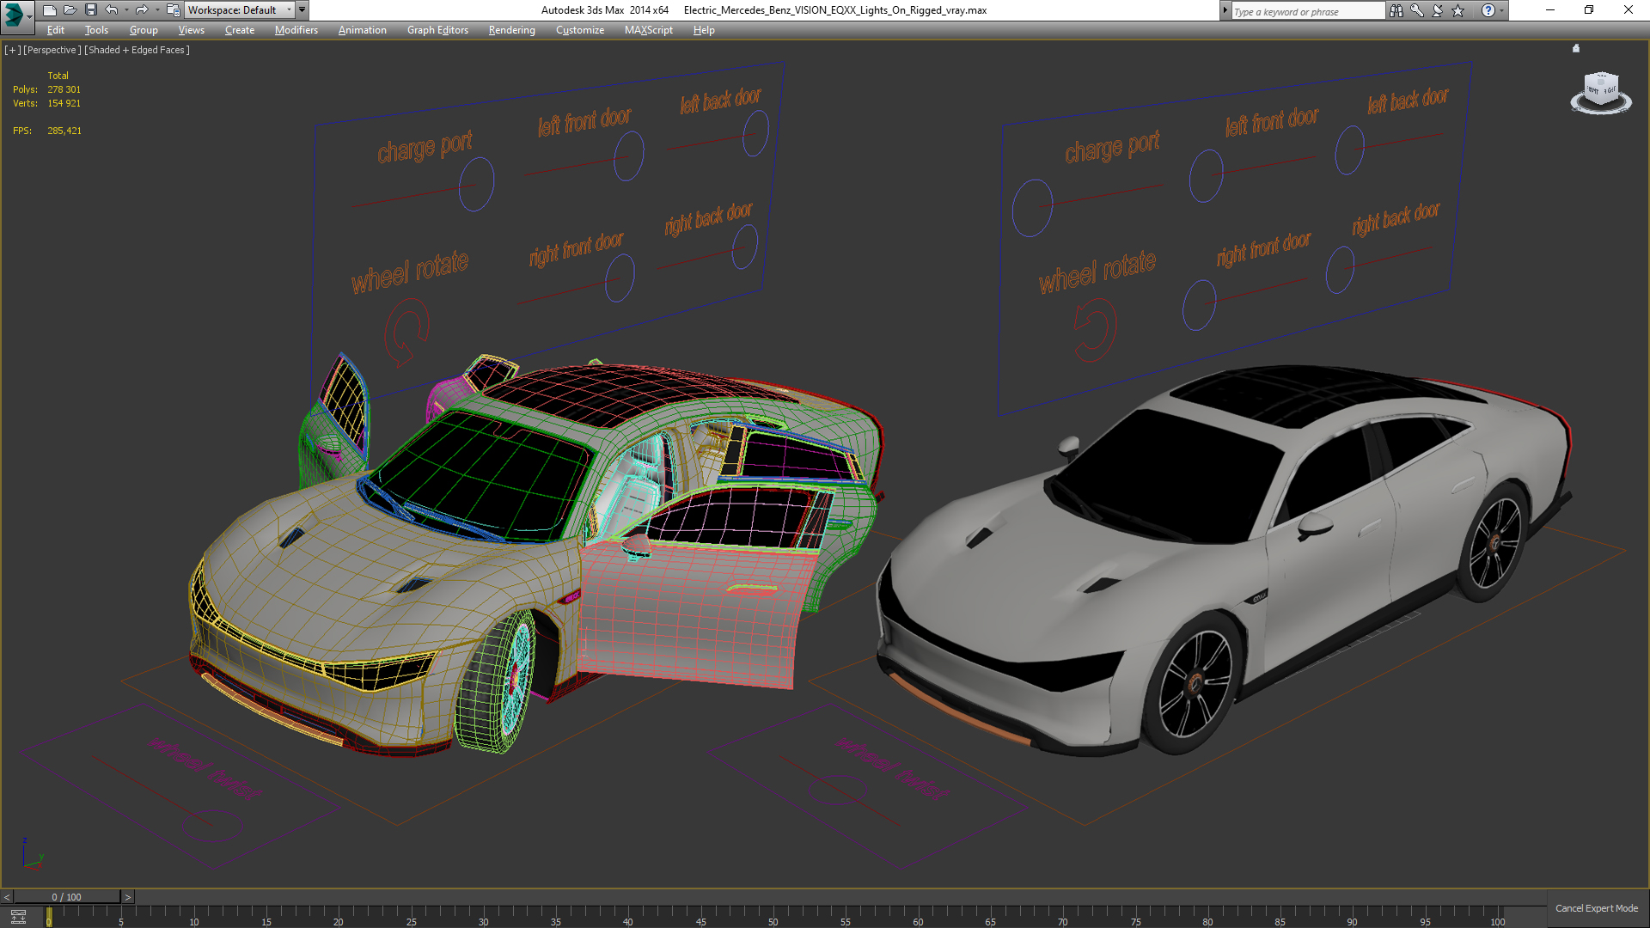Viewport: 1650px width, 928px height.
Task: Open the Animation menu
Action: click(362, 30)
